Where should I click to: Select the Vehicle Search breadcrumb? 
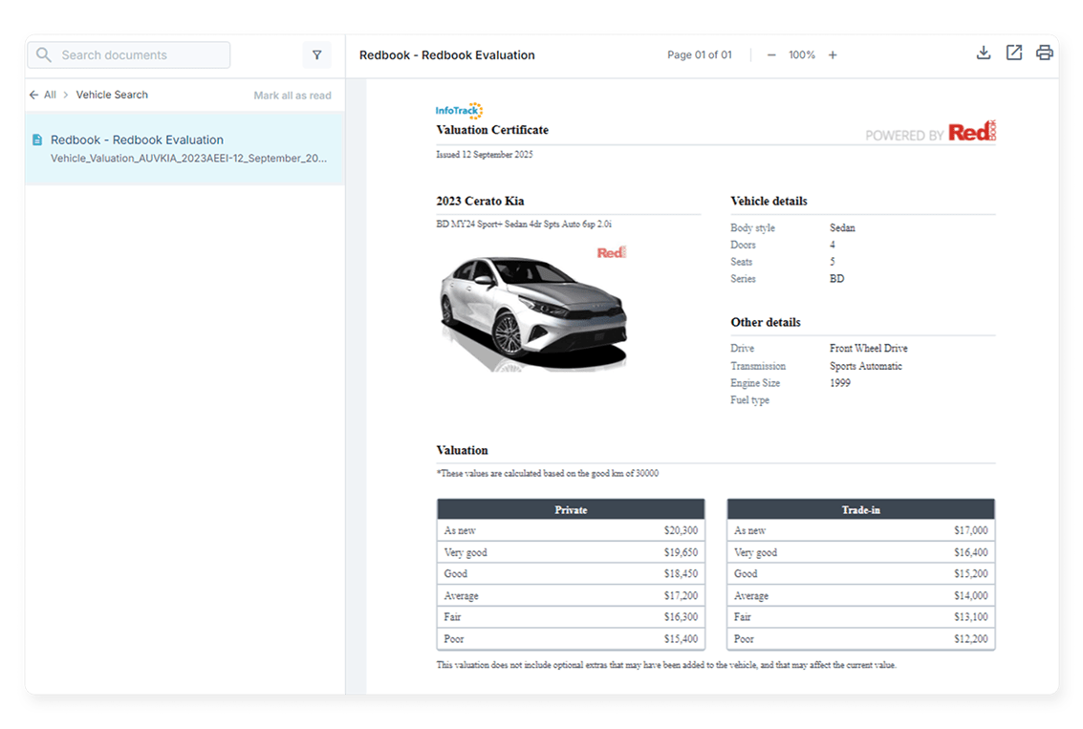(x=112, y=96)
